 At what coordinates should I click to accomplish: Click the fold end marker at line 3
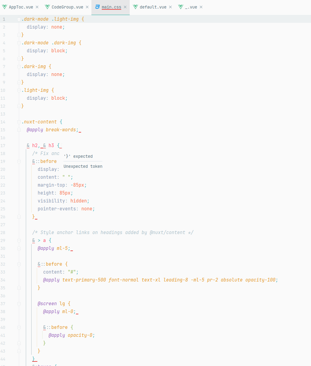19,35
